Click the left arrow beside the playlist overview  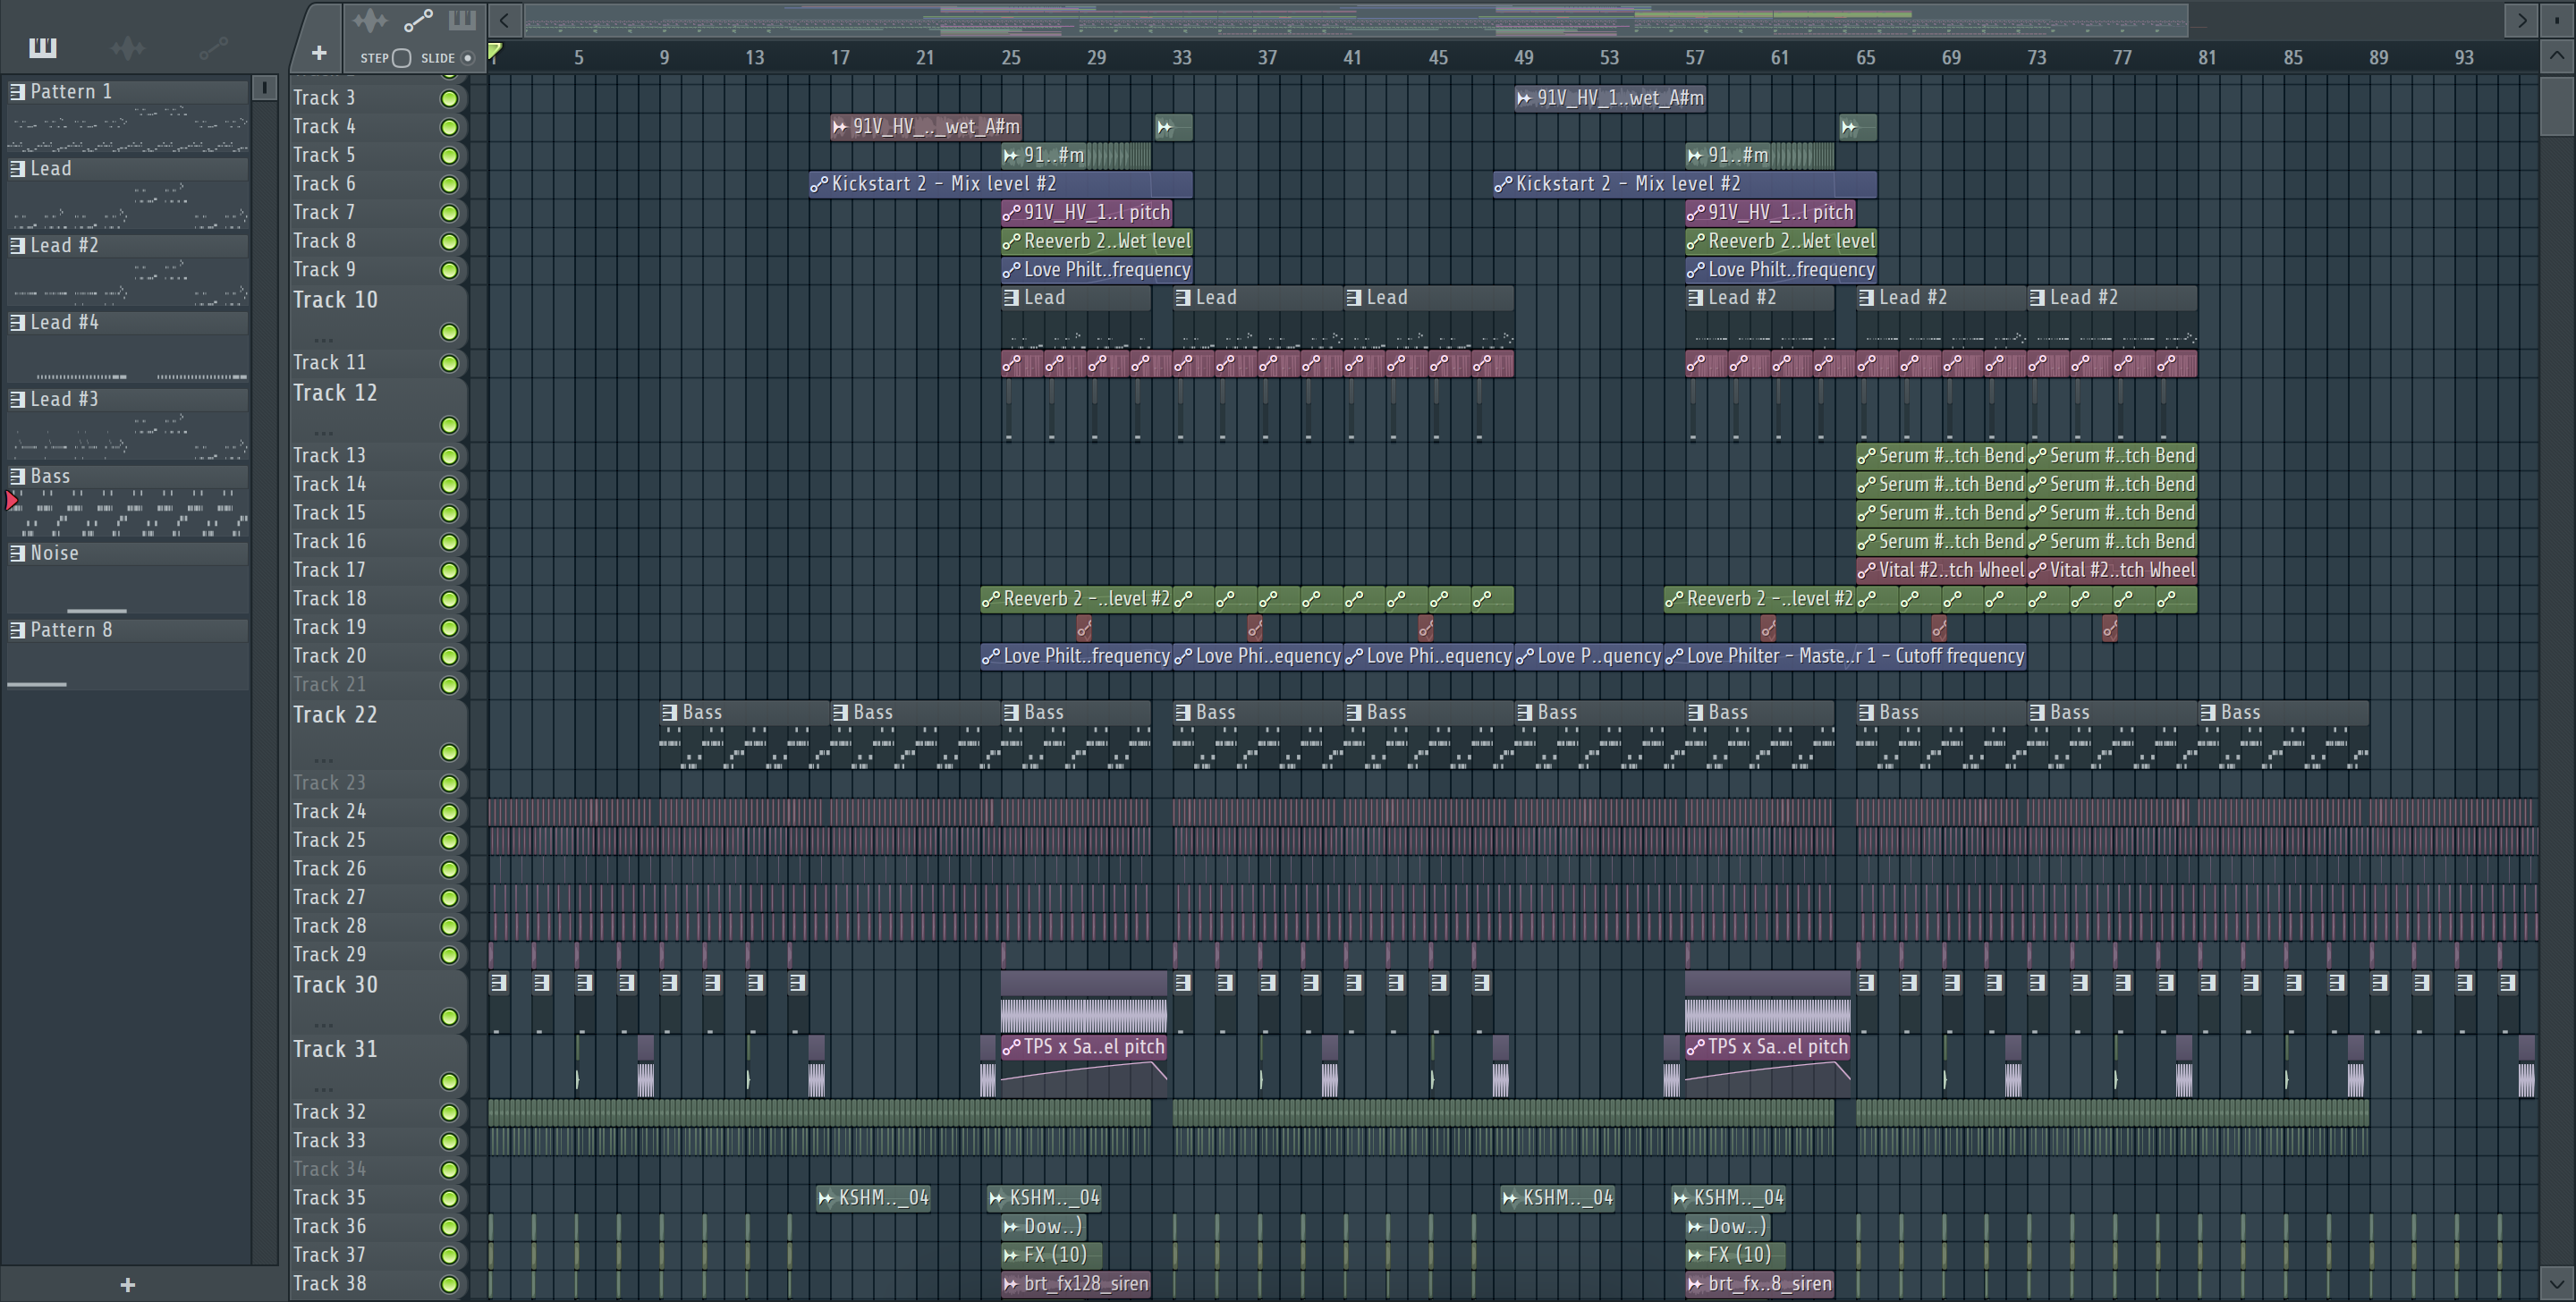505,20
